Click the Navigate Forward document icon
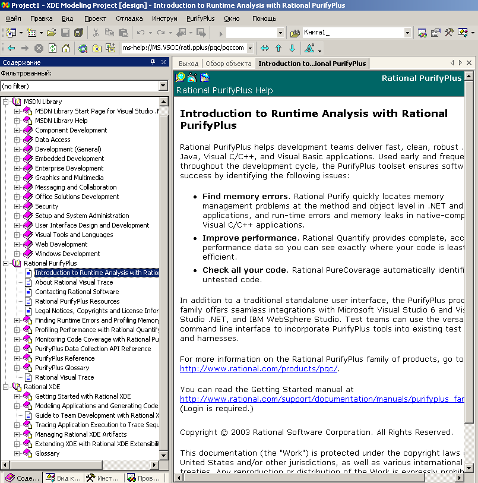The width and height of the screenshot is (478, 483). point(201,32)
